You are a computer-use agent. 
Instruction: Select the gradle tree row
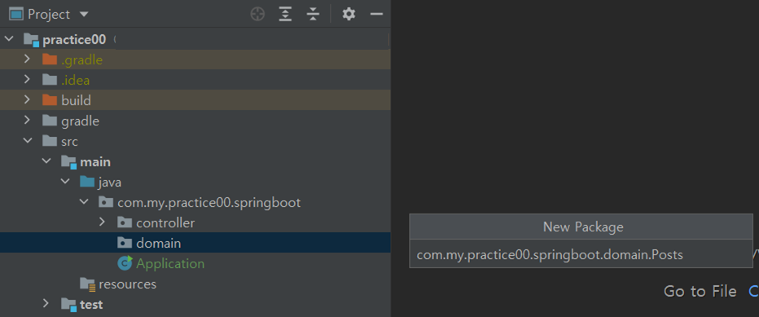point(195,121)
